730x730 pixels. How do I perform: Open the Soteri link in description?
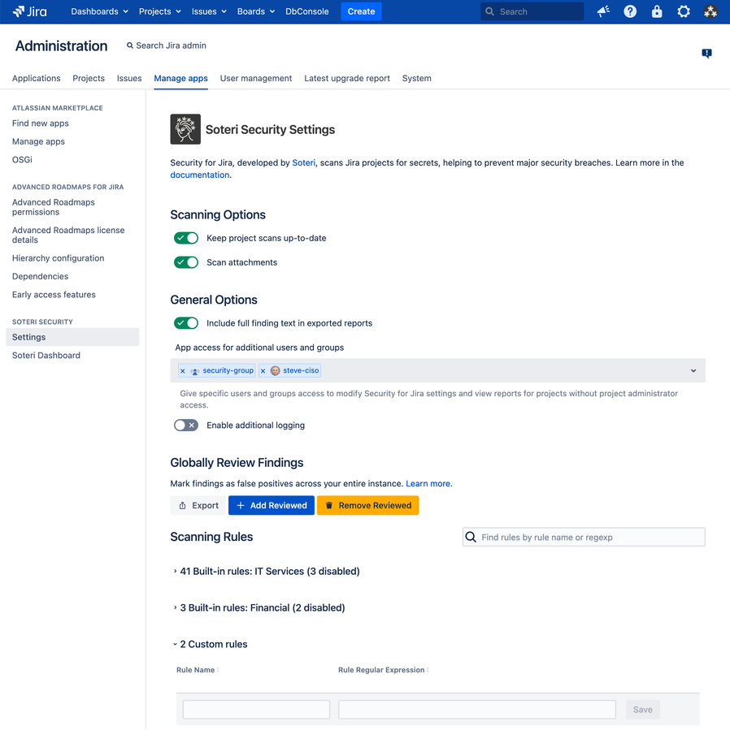(303, 163)
